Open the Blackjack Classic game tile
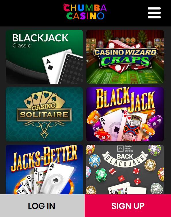171x217 pixels. (x=44, y=57)
